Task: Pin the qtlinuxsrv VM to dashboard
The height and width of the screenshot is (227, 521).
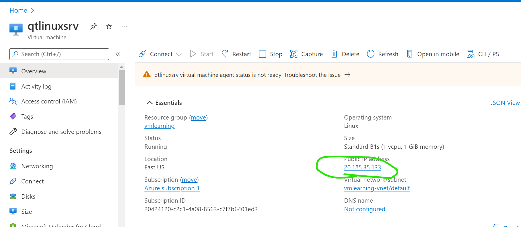Action: point(94,26)
